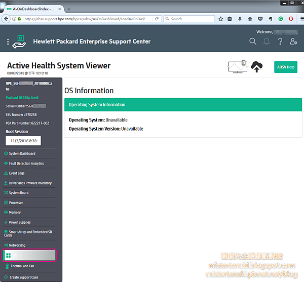Click the HPE header search magnifier
Image resolution: width=304 pixels, height=284 pixels.
253,42
